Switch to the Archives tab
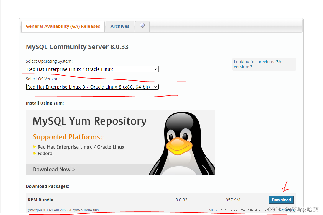The image size is (323, 215). 120,26
